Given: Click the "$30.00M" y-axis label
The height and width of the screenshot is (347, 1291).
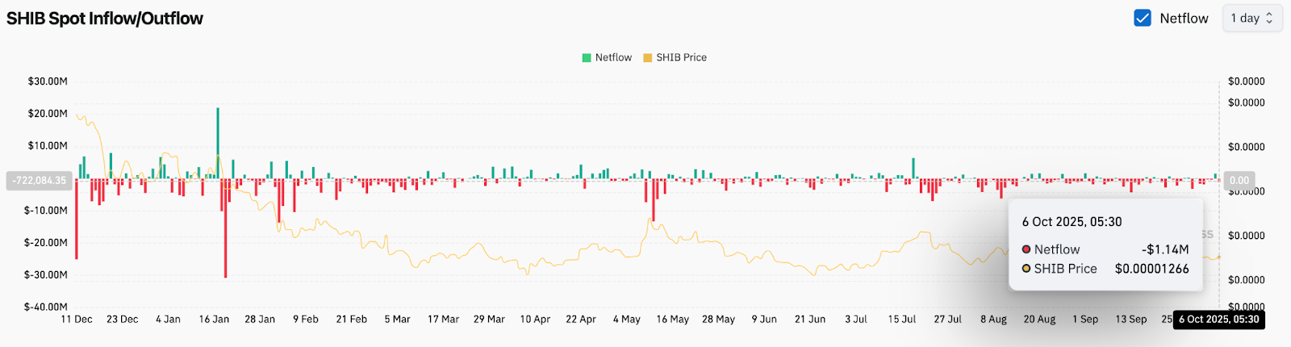Looking at the screenshot, I should [48, 82].
